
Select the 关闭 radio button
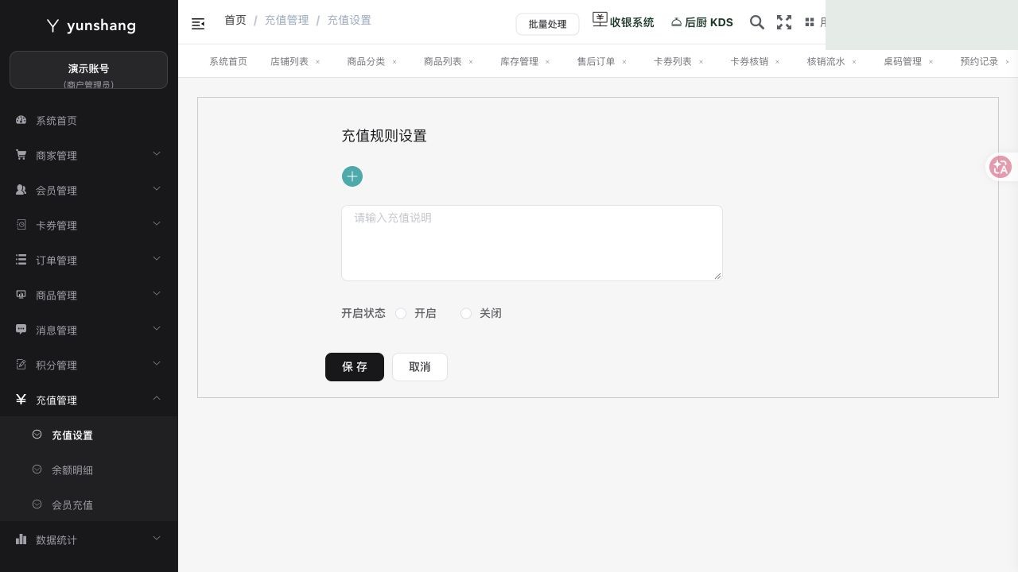[466, 314]
